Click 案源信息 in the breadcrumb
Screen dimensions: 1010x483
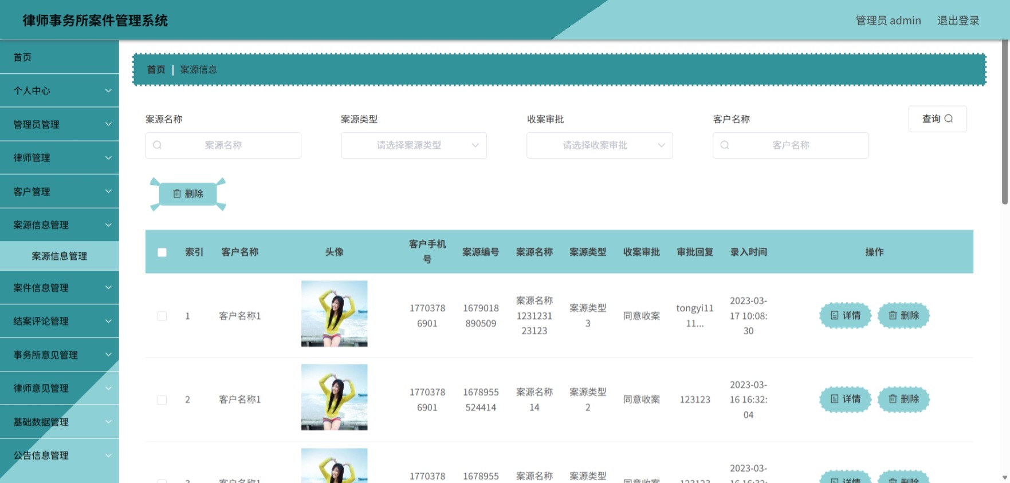click(x=198, y=70)
